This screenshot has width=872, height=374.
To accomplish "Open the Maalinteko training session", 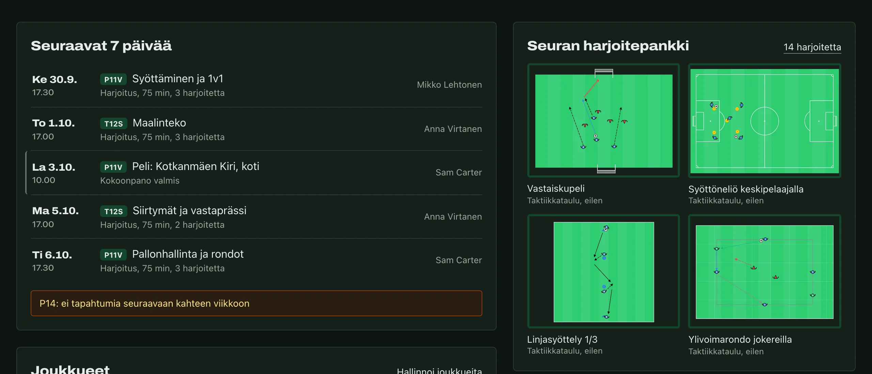I will (256, 129).
